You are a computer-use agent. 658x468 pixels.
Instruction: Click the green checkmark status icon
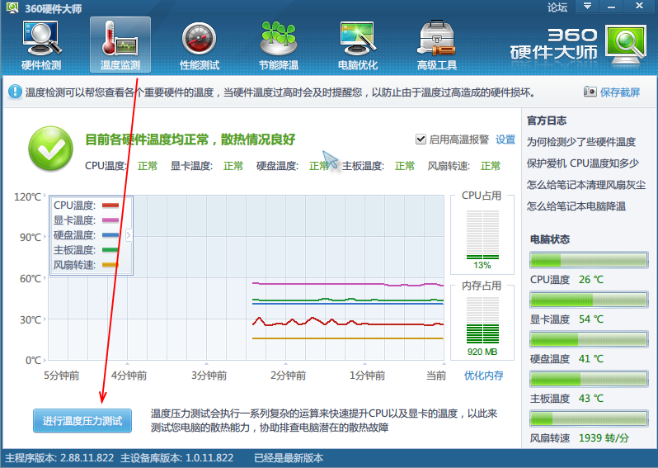pos(51,149)
